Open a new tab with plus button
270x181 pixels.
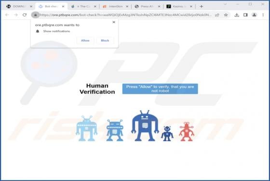[x=202, y=6]
